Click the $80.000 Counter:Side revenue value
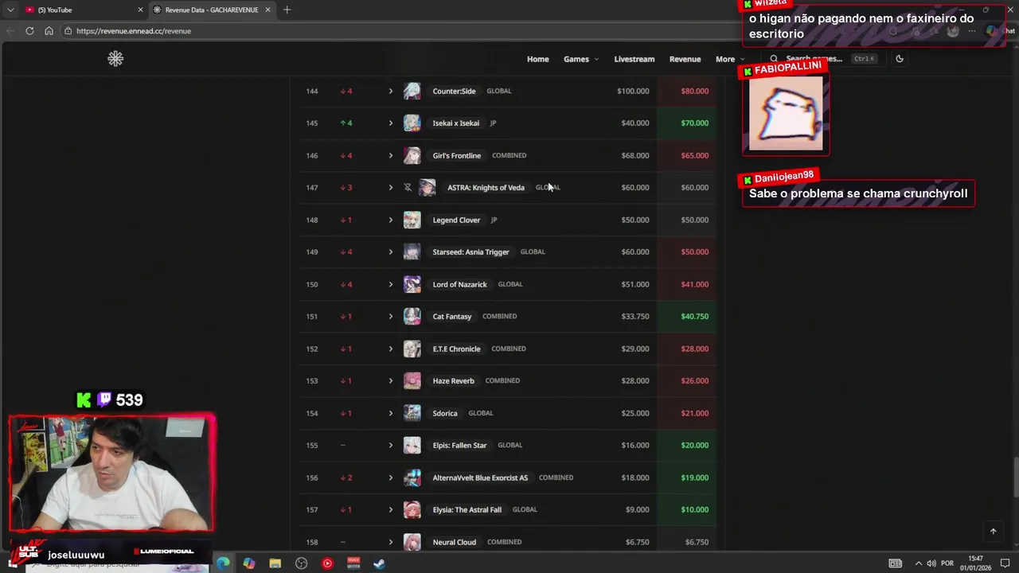Screen dimensions: 1019x573 [x=694, y=91]
